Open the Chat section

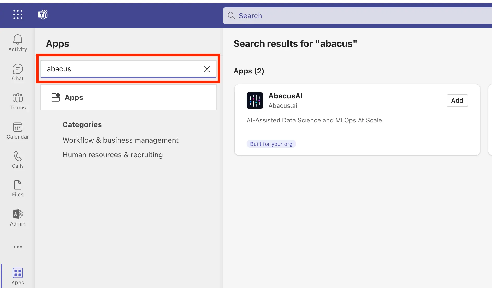[17, 72]
